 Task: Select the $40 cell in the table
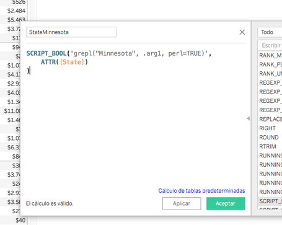pos(20,220)
